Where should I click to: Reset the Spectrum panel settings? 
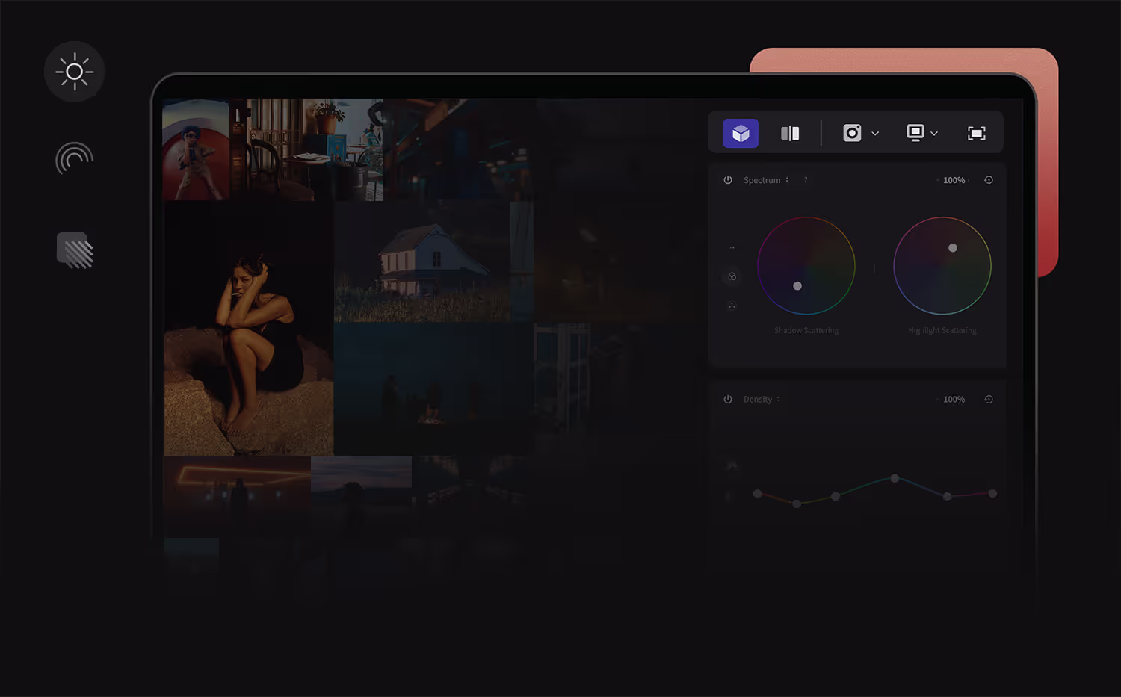click(989, 180)
